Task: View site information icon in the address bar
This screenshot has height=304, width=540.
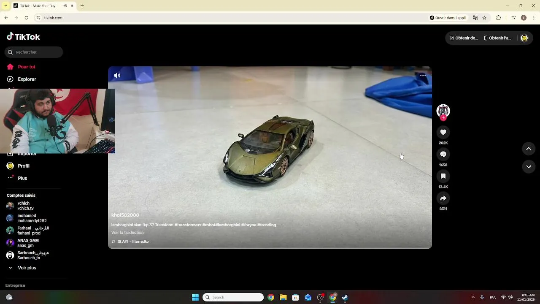Action: click(x=38, y=18)
